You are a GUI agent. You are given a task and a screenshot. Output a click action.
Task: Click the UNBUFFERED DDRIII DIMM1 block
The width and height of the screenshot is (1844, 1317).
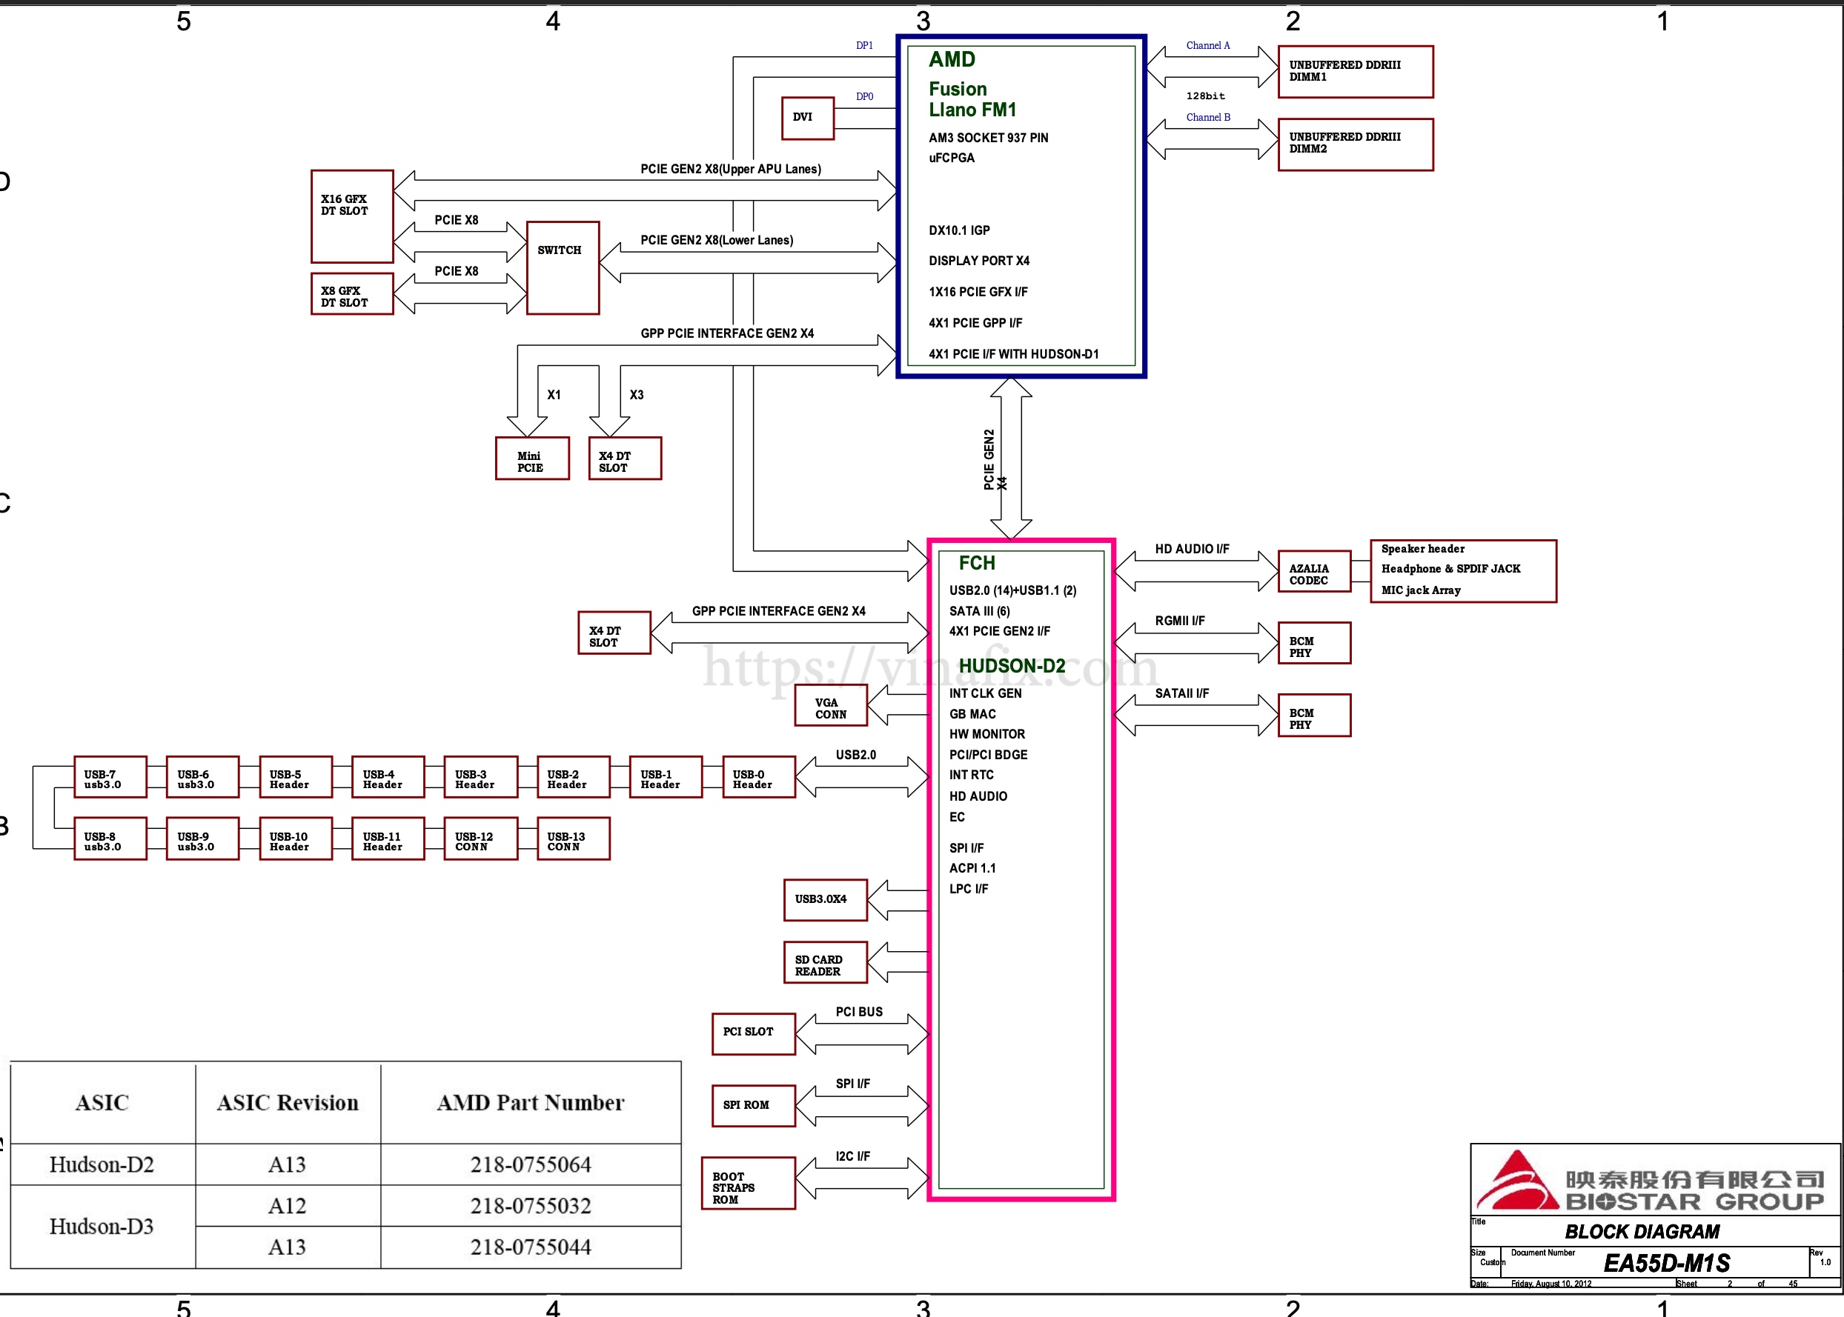point(1356,71)
